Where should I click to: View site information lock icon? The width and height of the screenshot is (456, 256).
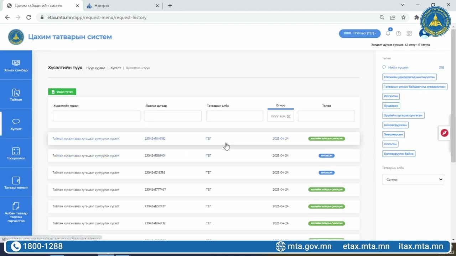pyautogui.click(x=42, y=17)
